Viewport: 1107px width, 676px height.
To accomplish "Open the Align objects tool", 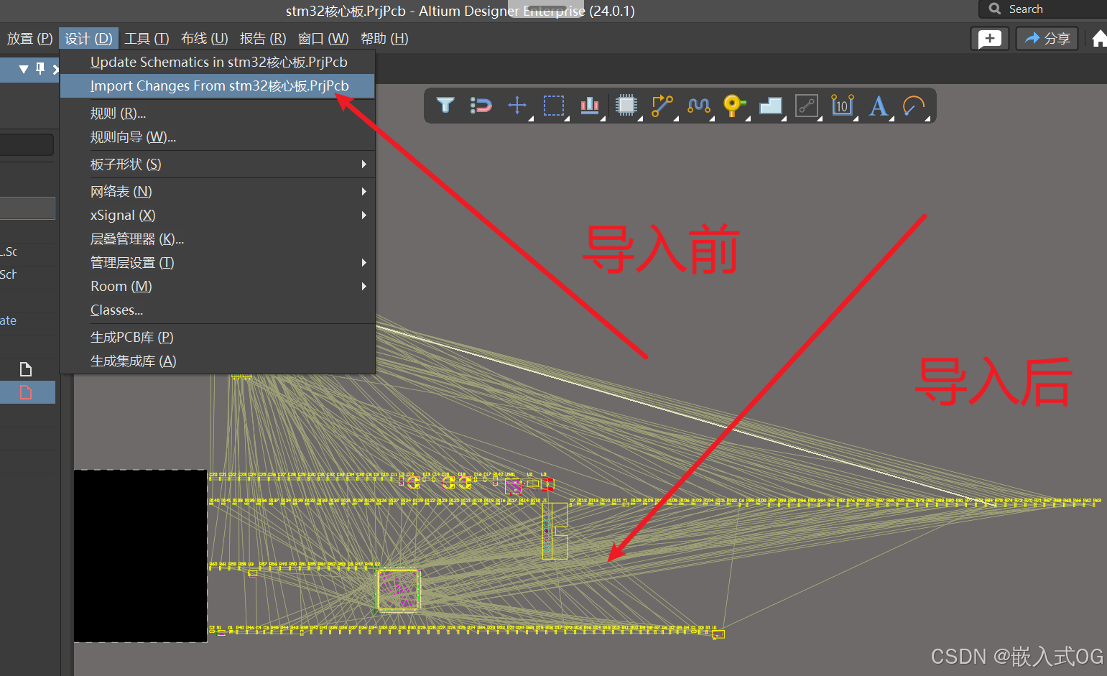I will [x=590, y=106].
